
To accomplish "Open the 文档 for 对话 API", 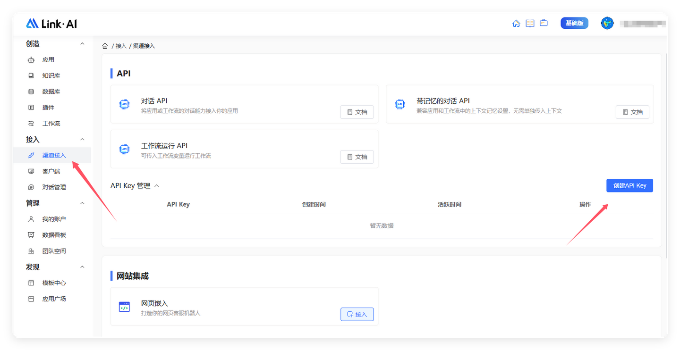I will point(357,112).
